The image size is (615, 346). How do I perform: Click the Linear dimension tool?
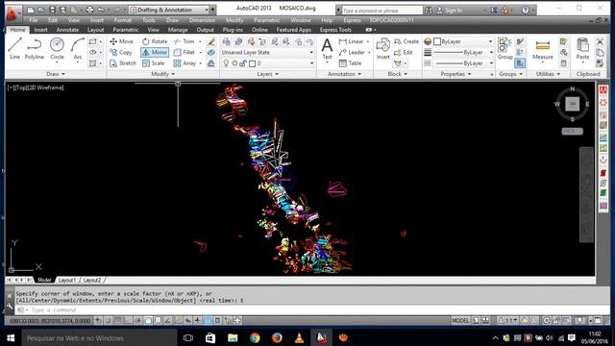tap(351, 41)
